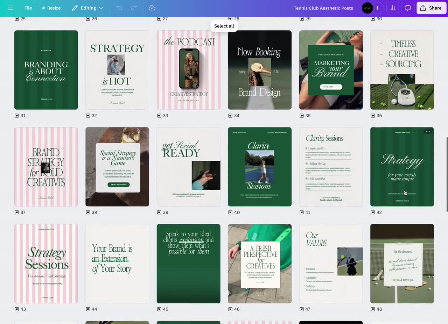Viewport: 448px width, 324px height.
Task: Check the cloud save status icon
Action: [152, 8]
